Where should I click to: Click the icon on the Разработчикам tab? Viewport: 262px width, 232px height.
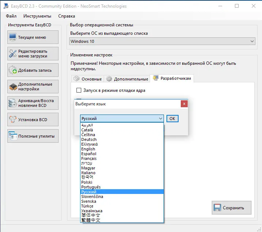(x=156, y=78)
